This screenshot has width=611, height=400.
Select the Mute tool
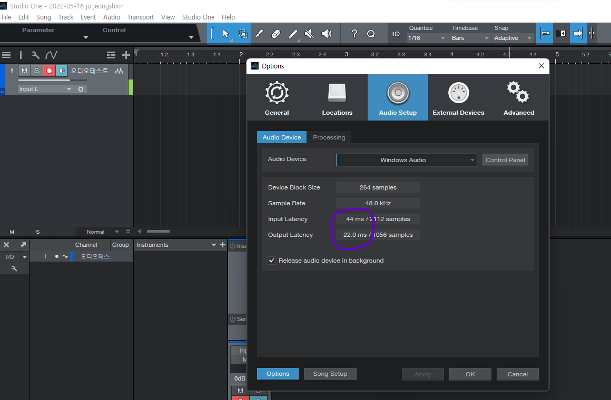(x=309, y=34)
